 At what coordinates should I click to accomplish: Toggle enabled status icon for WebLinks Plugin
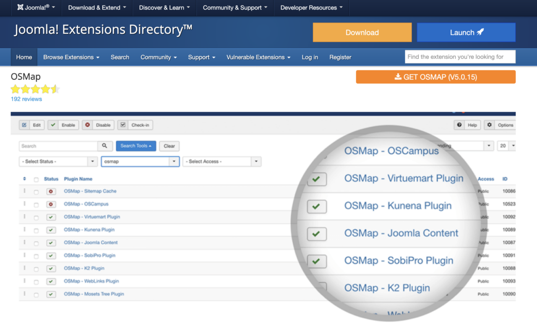(x=51, y=282)
